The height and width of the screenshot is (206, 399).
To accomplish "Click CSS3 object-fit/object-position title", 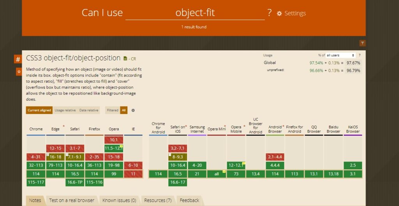I will point(73,58).
